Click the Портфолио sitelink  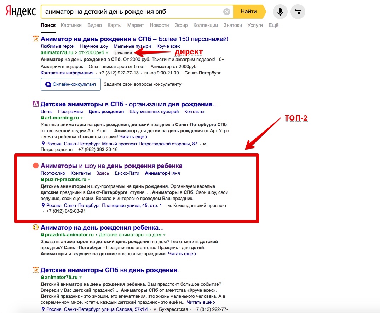pos(53,173)
